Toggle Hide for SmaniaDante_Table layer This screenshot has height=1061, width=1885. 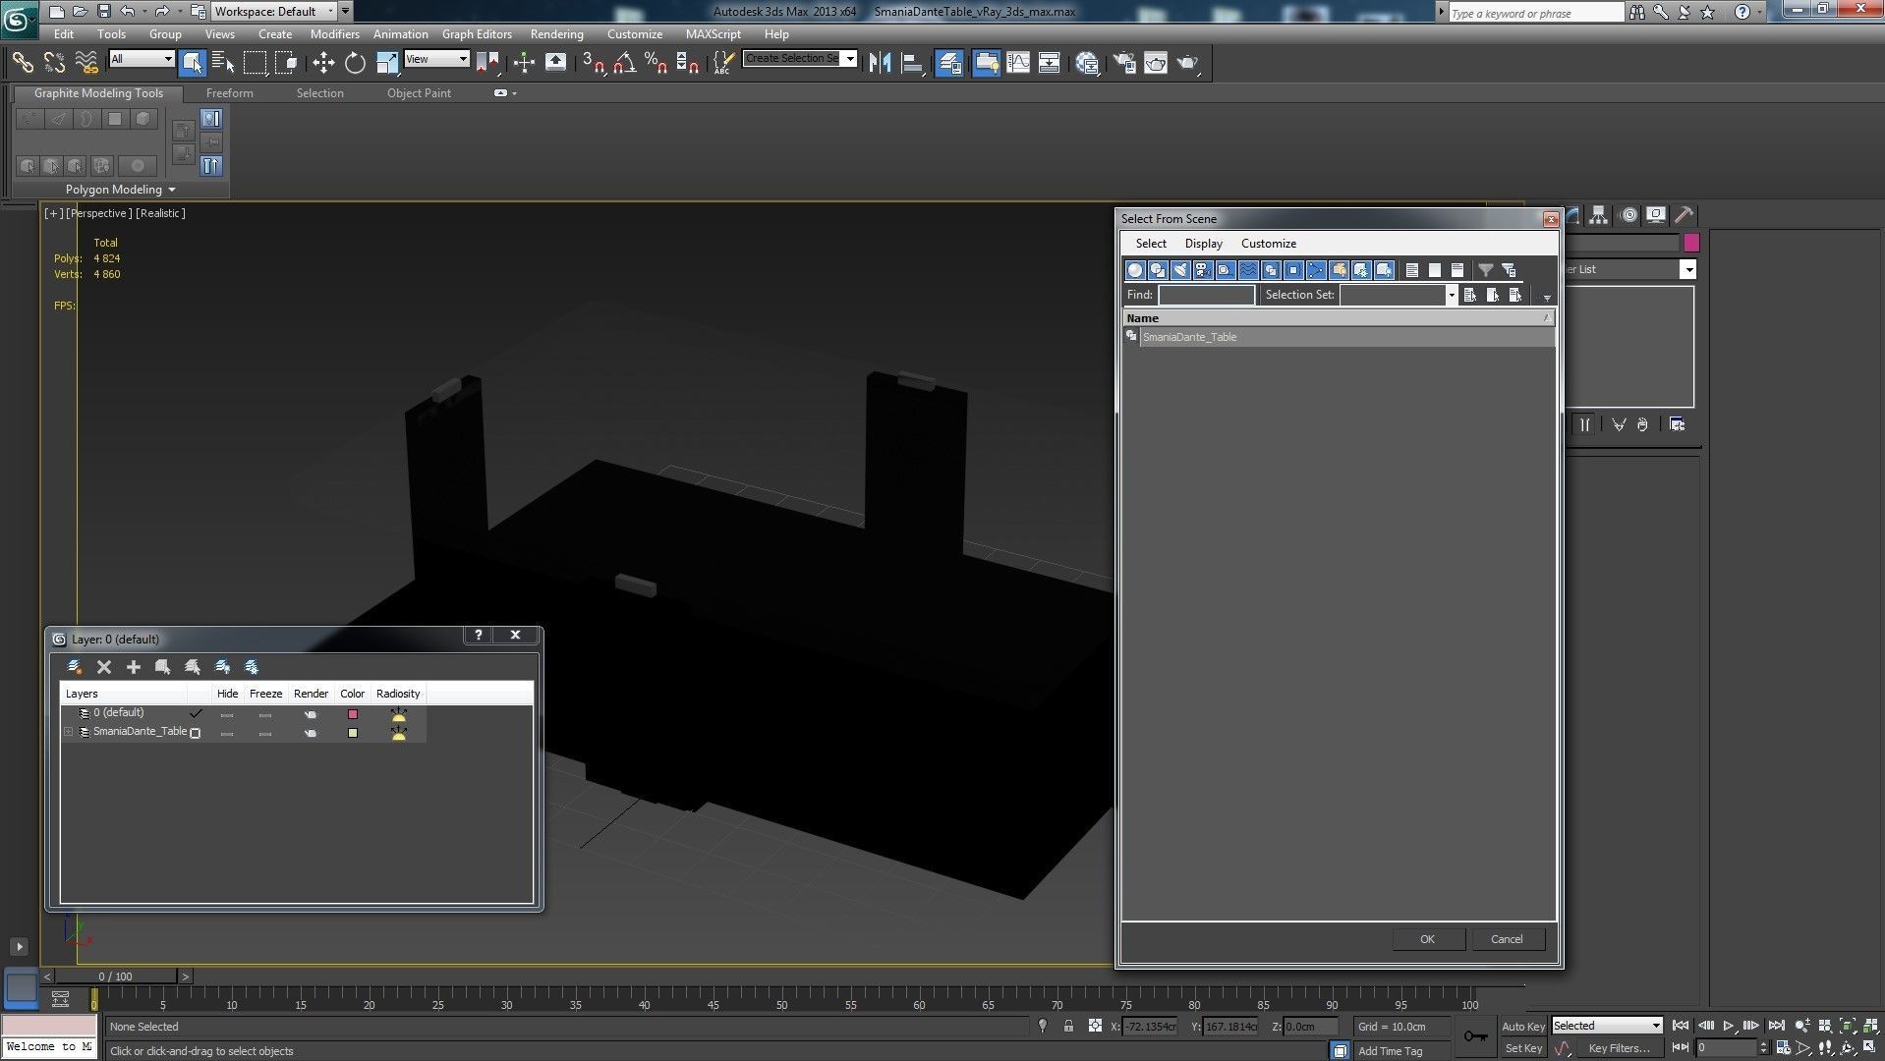click(x=227, y=733)
